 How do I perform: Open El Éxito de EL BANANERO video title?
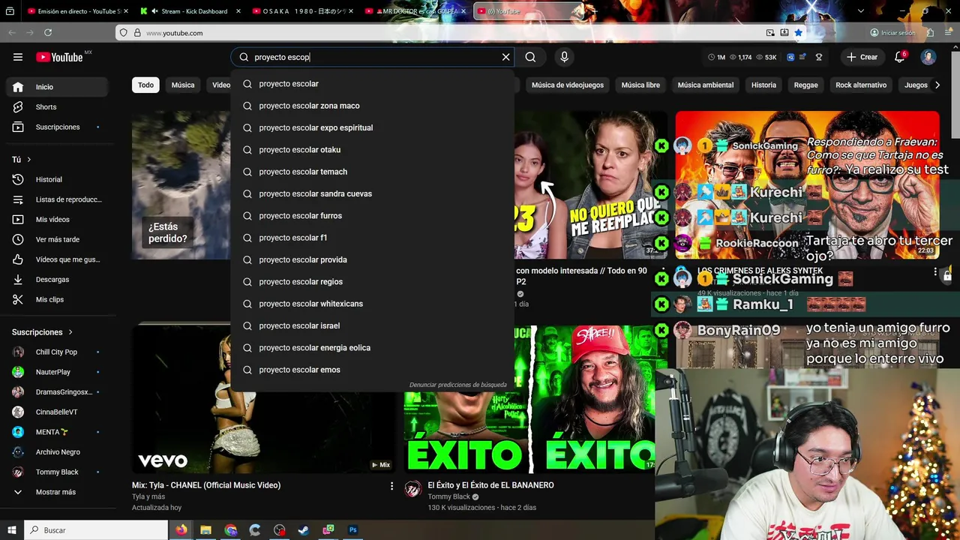click(x=490, y=485)
